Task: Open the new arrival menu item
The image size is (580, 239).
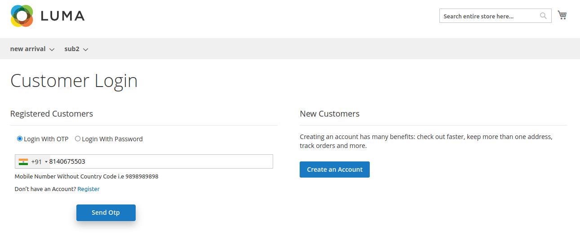Action: pyautogui.click(x=28, y=49)
